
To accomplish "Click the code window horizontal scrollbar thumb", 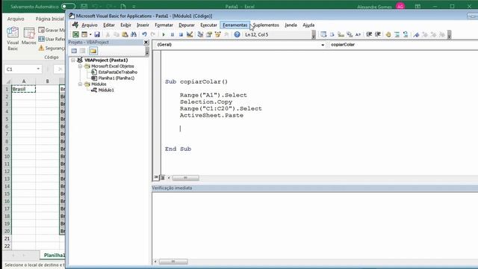I will [x=186, y=178].
